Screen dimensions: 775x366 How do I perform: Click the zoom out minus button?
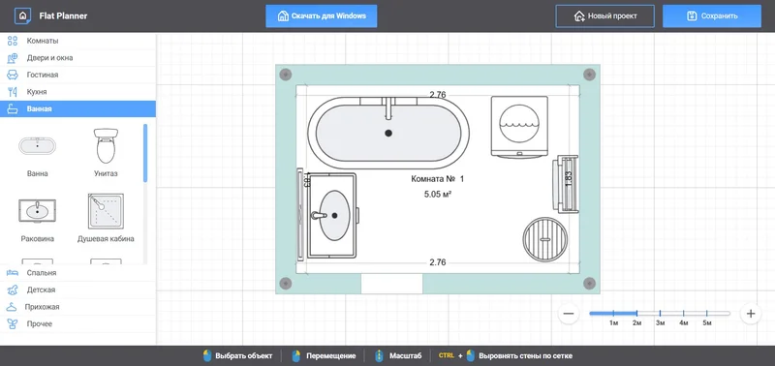[x=569, y=314]
